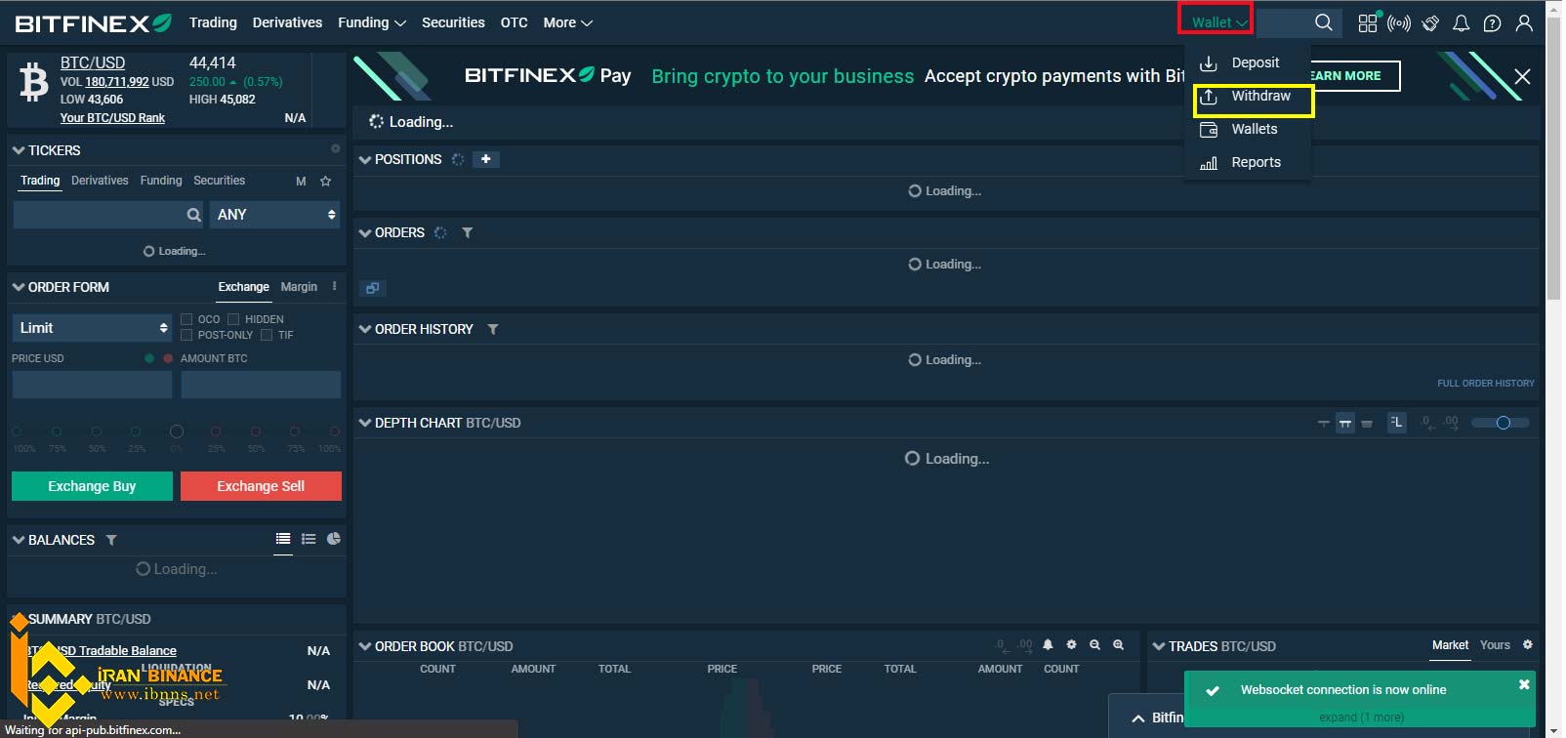Enable the HIDDEN order checkbox
The width and height of the screenshot is (1566, 738).
(x=233, y=319)
